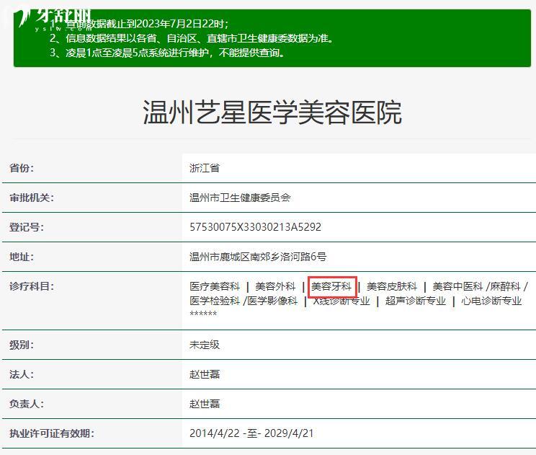Click notice line about 凌晨1点至凌晨5点系统维护

click(x=167, y=53)
